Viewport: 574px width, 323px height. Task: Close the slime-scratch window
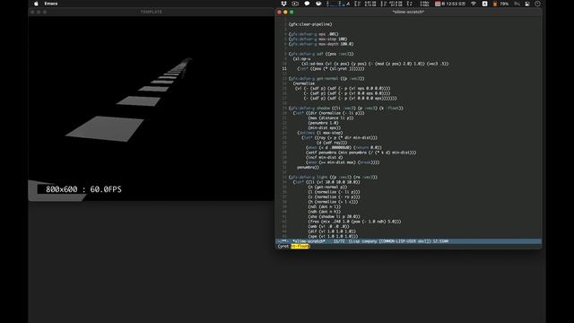pos(279,12)
